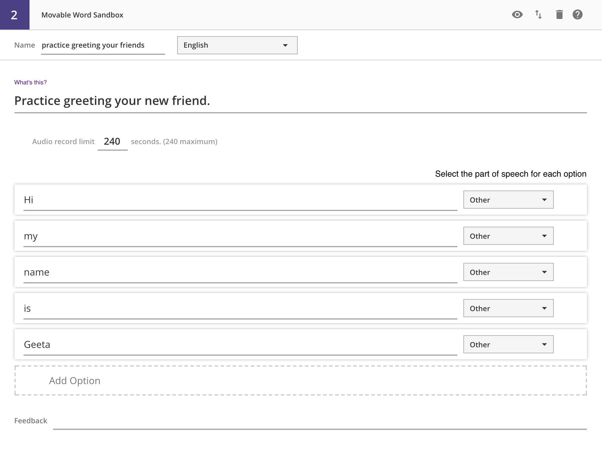Open help via the question mark icon
The height and width of the screenshot is (454, 602).
point(577,14)
